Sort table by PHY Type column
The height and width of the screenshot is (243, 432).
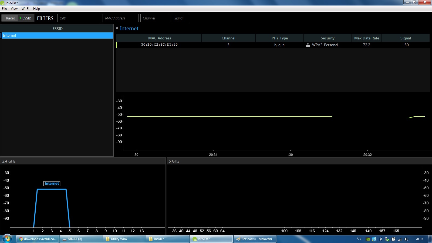[x=279, y=38]
